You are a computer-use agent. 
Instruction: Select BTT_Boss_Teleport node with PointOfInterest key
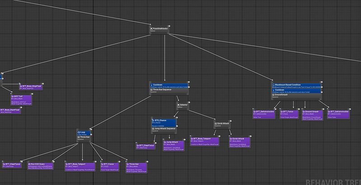tap(80, 167)
